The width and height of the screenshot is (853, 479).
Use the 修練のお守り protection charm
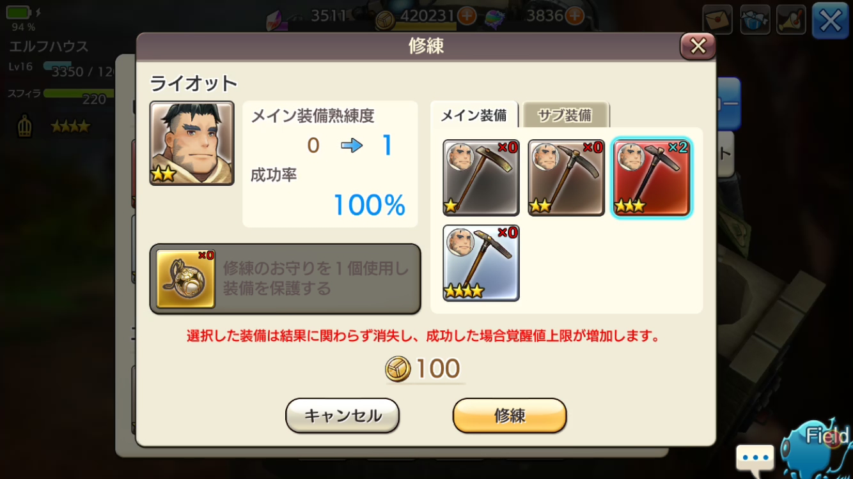pos(285,279)
